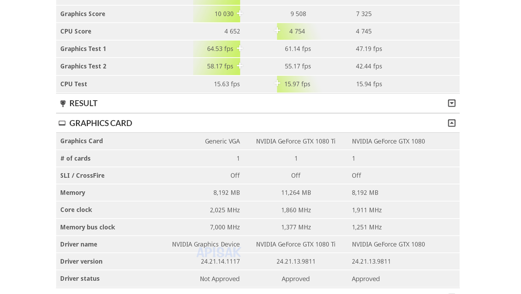
Task: Click the 7,000 MHz memory bus clock
Action: coord(225,227)
